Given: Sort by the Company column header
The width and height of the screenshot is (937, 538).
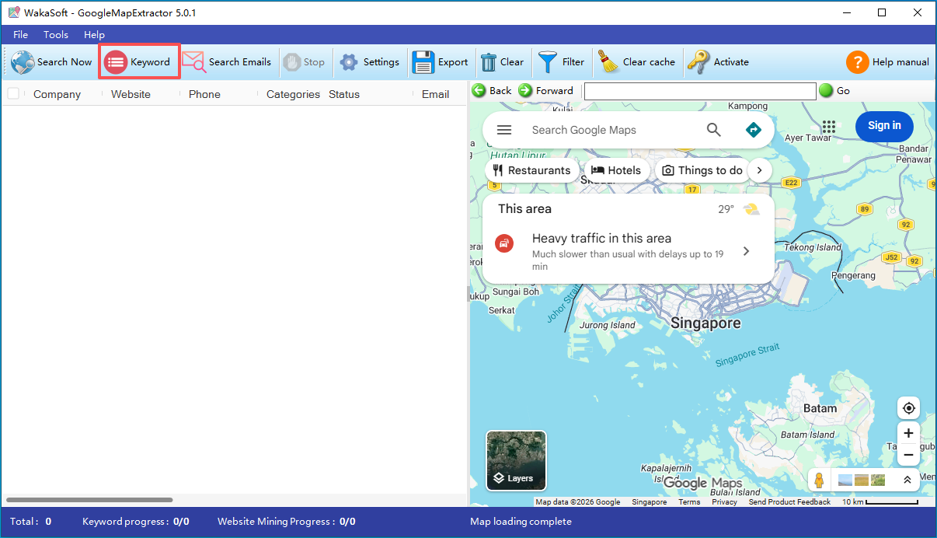Looking at the screenshot, I should [x=57, y=94].
